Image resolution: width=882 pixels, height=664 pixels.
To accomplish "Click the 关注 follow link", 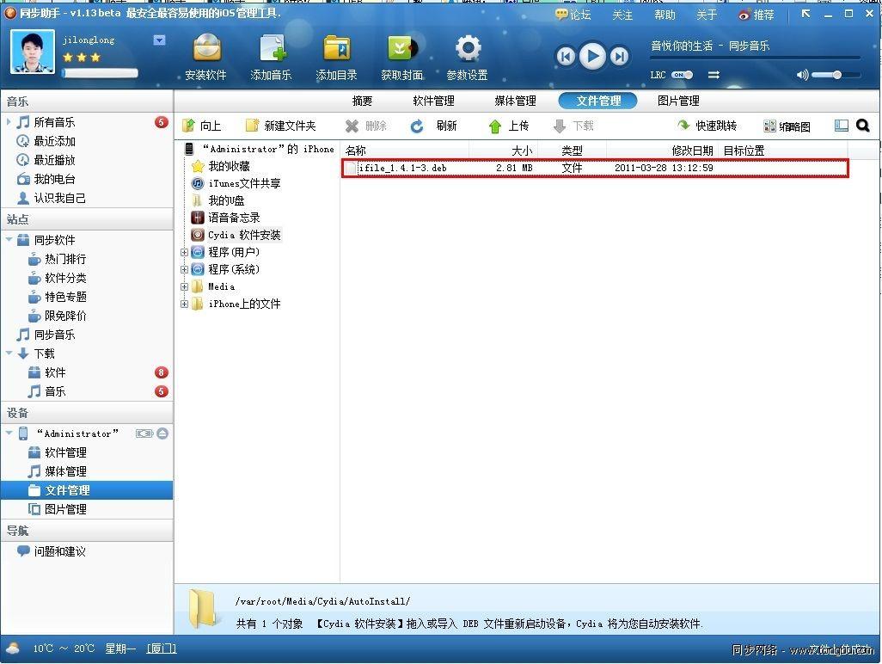I will pos(622,15).
